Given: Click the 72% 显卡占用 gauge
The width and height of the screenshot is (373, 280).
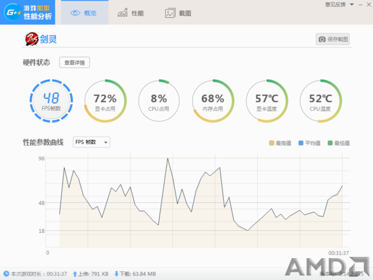Looking at the screenshot, I should pos(105,101).
